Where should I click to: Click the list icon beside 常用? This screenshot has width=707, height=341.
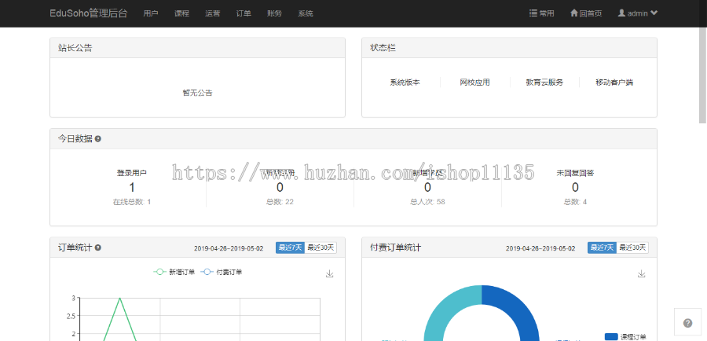coord(533,13)
